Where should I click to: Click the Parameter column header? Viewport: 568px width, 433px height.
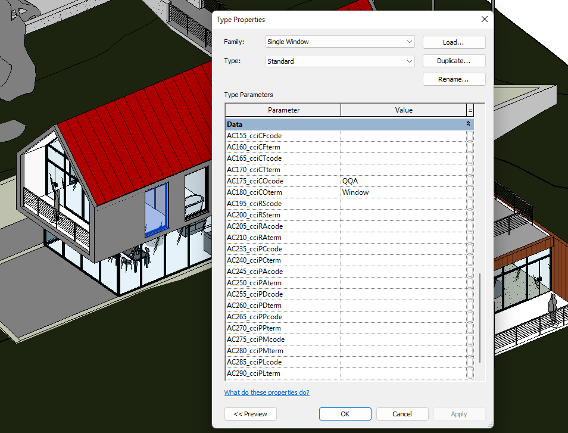pyautogui.click(x=283, y=110)
